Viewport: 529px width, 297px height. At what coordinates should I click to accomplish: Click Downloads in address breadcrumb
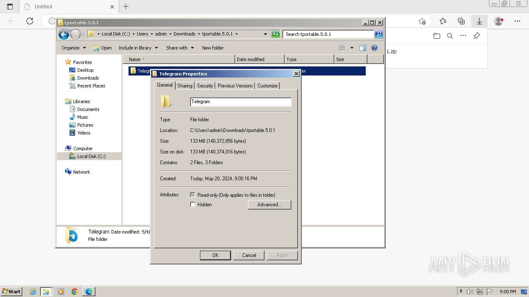click(x=184, y=34)
